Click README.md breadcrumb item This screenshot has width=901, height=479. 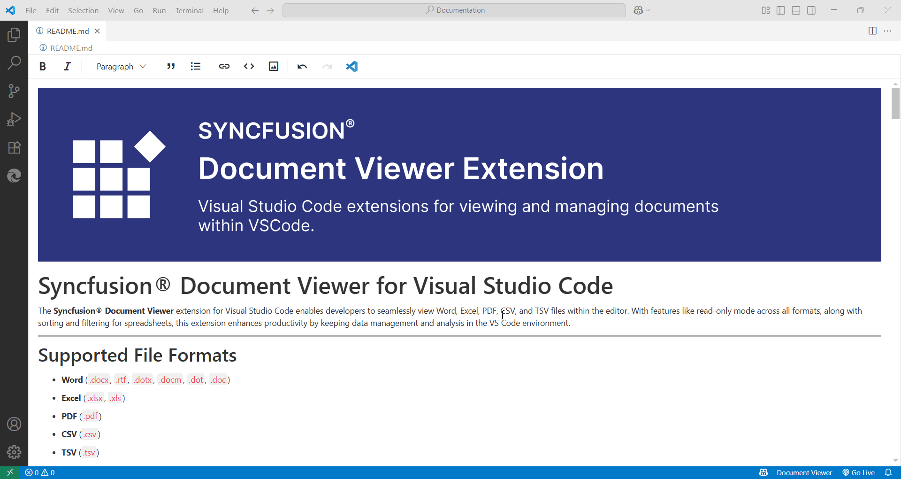tap(66, 48)
